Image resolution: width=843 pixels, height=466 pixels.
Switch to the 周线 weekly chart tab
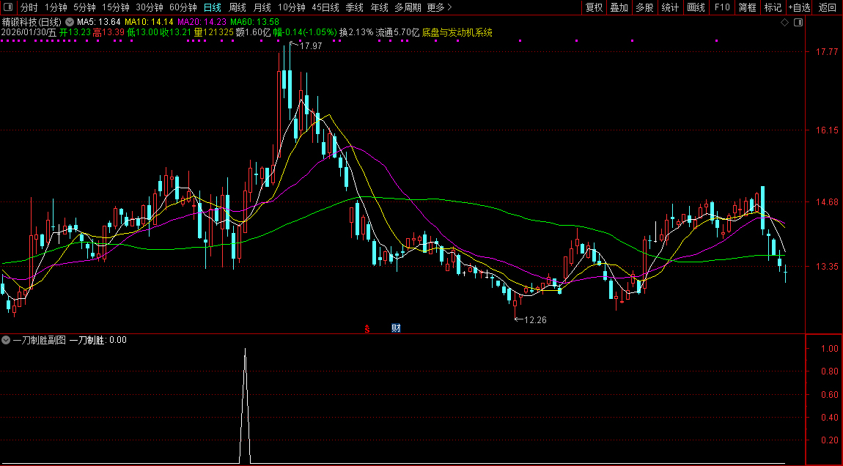click(x=237, y=7)
